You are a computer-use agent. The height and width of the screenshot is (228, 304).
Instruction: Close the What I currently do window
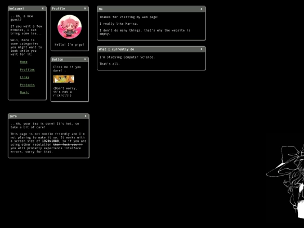(x=202, y=49)
